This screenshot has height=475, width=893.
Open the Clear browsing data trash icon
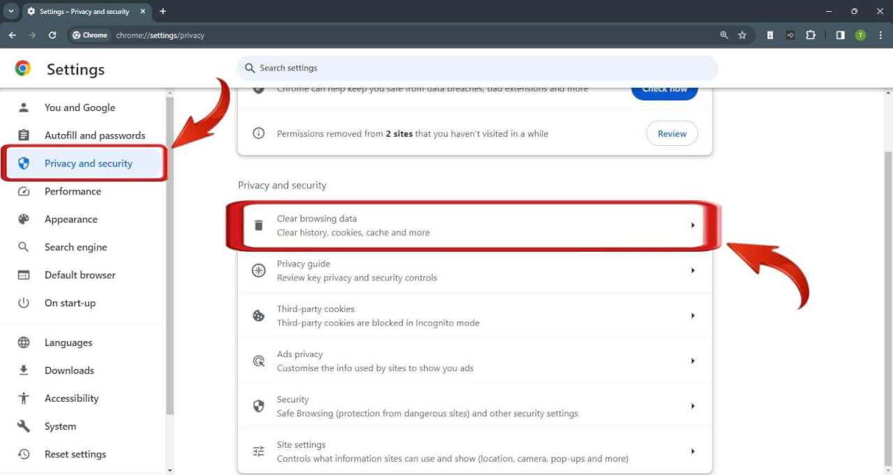pos(259,225)
